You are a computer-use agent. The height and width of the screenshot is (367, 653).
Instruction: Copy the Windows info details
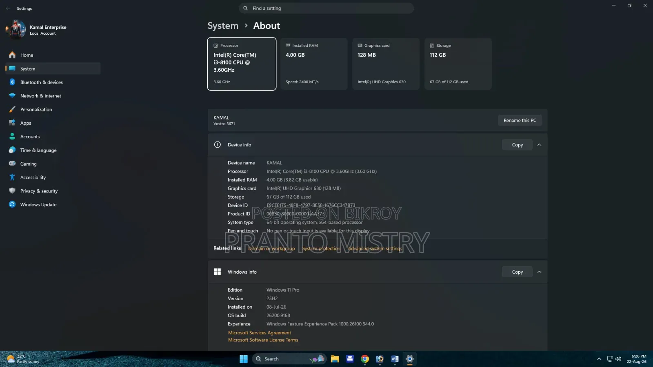(518, 272)
